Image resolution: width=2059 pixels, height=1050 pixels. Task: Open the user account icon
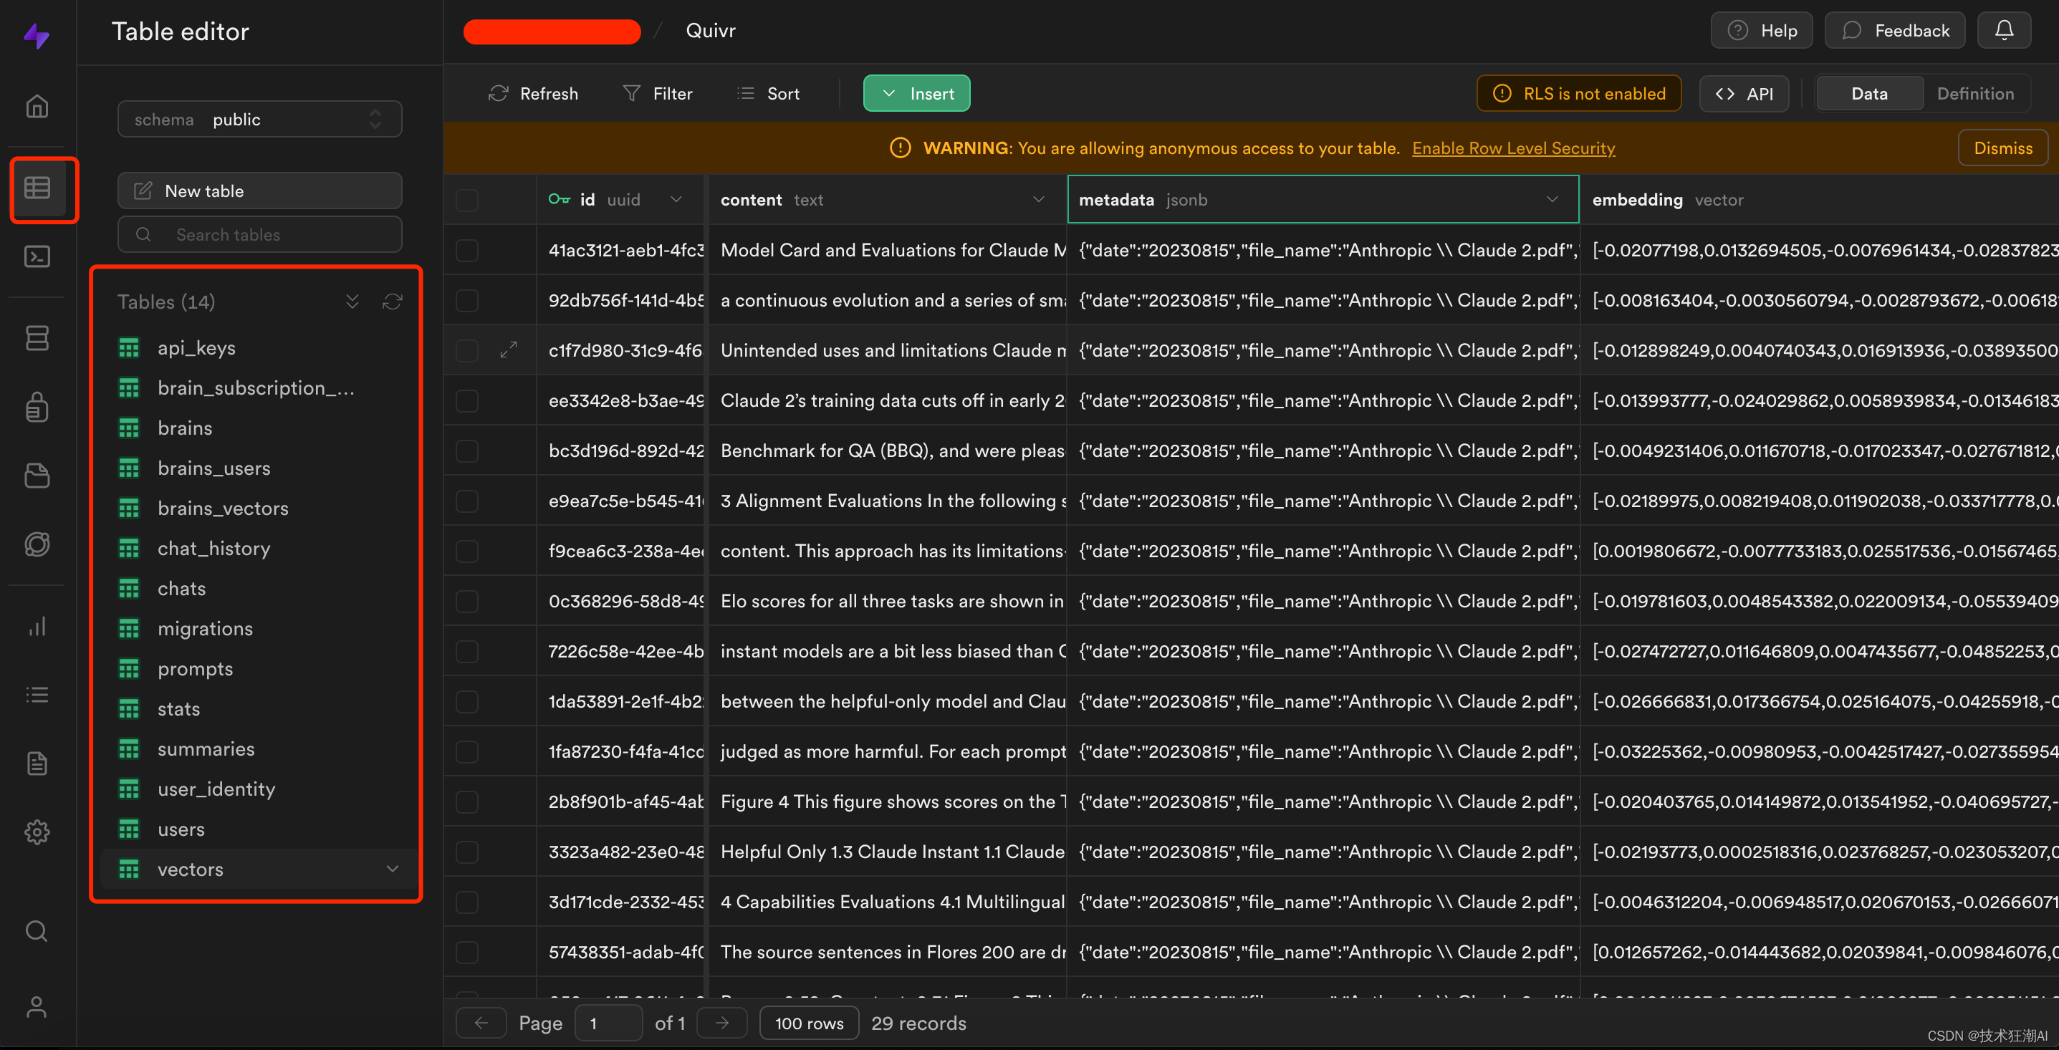pos(37,1007)
